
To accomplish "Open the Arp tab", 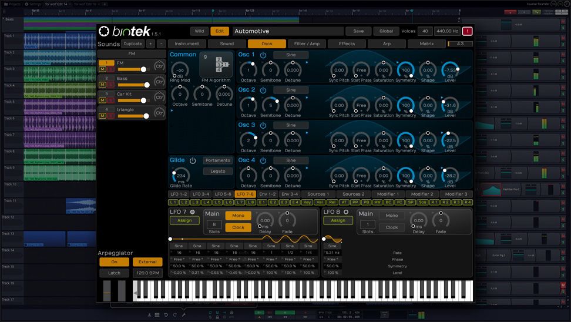I will point(387,43).
